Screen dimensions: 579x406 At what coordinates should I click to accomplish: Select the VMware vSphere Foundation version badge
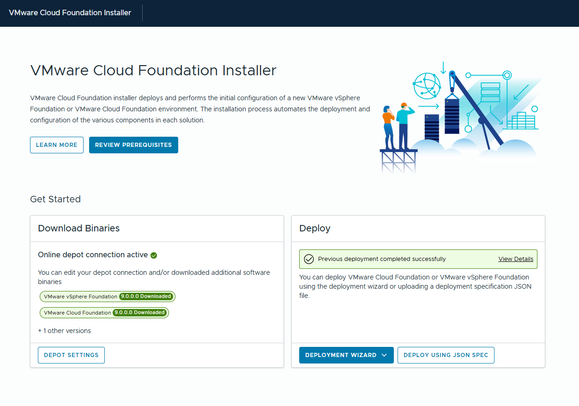[x=108, y=297]
